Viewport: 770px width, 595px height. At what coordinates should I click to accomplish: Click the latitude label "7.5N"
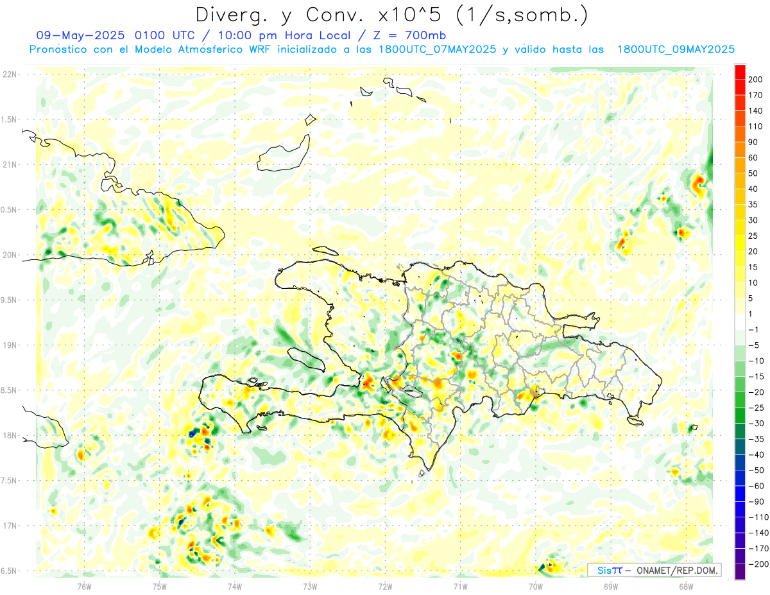point(8,481)
